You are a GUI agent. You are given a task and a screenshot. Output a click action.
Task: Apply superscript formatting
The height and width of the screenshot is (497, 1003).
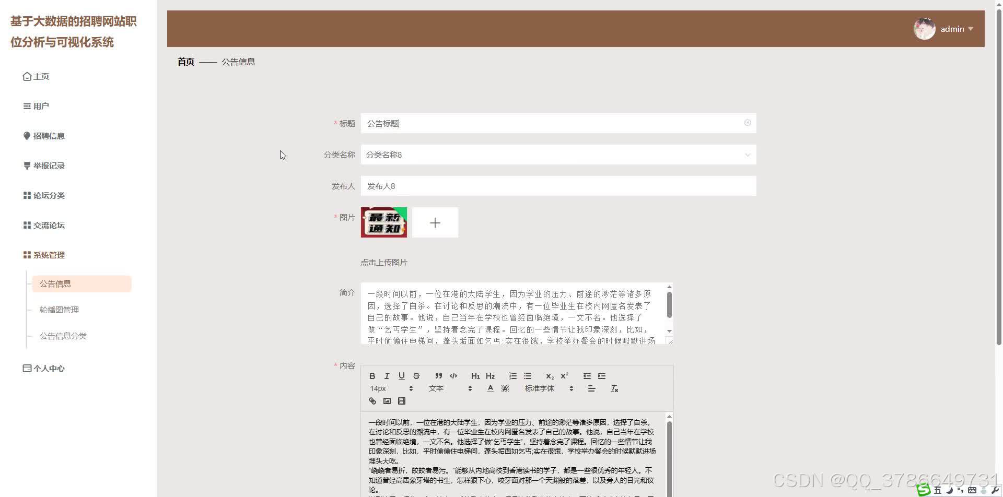[x=564, y=376]
